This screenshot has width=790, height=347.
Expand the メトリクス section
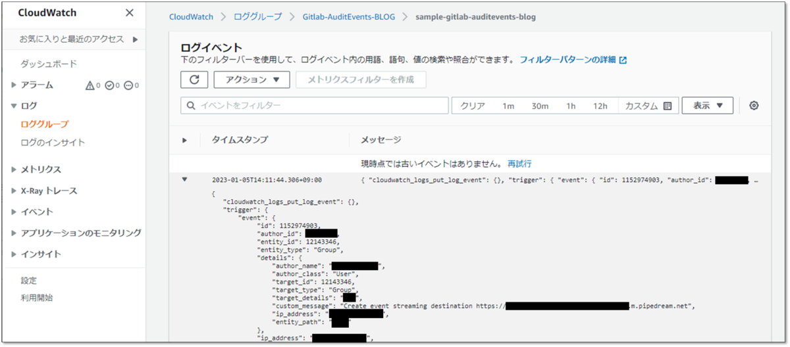coord(14,170)
